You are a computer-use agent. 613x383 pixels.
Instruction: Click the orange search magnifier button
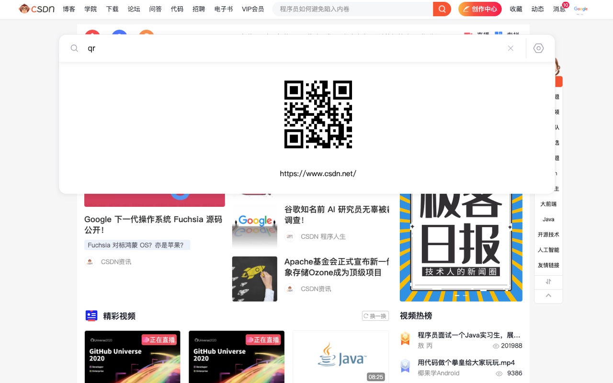pos(442,9)
